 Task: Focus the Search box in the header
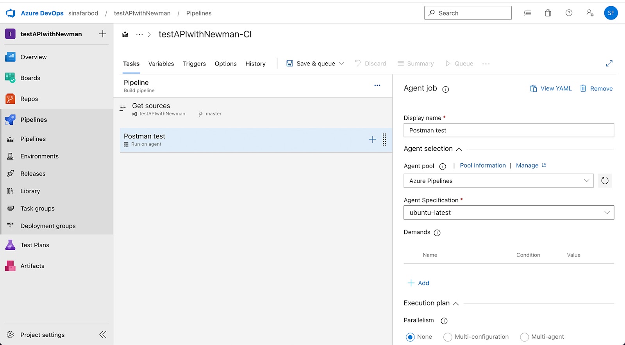468,13
